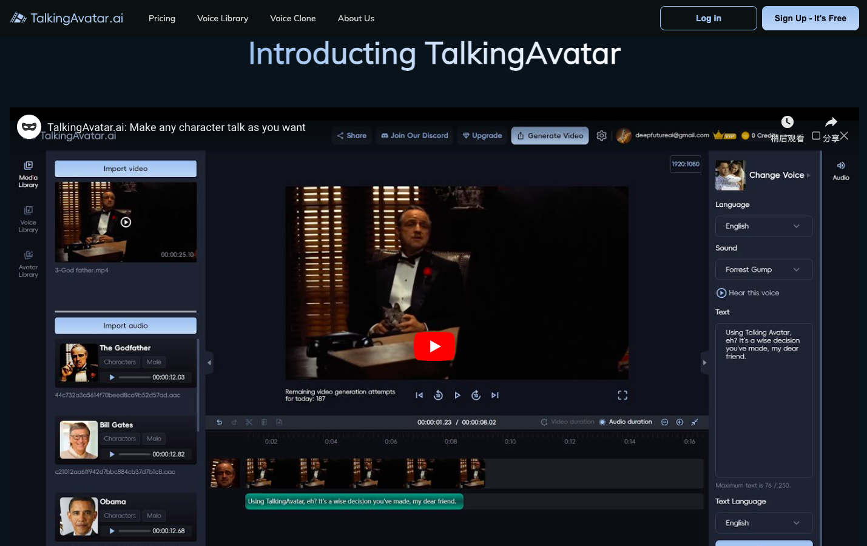Click the Import audio button

[126, 326]
